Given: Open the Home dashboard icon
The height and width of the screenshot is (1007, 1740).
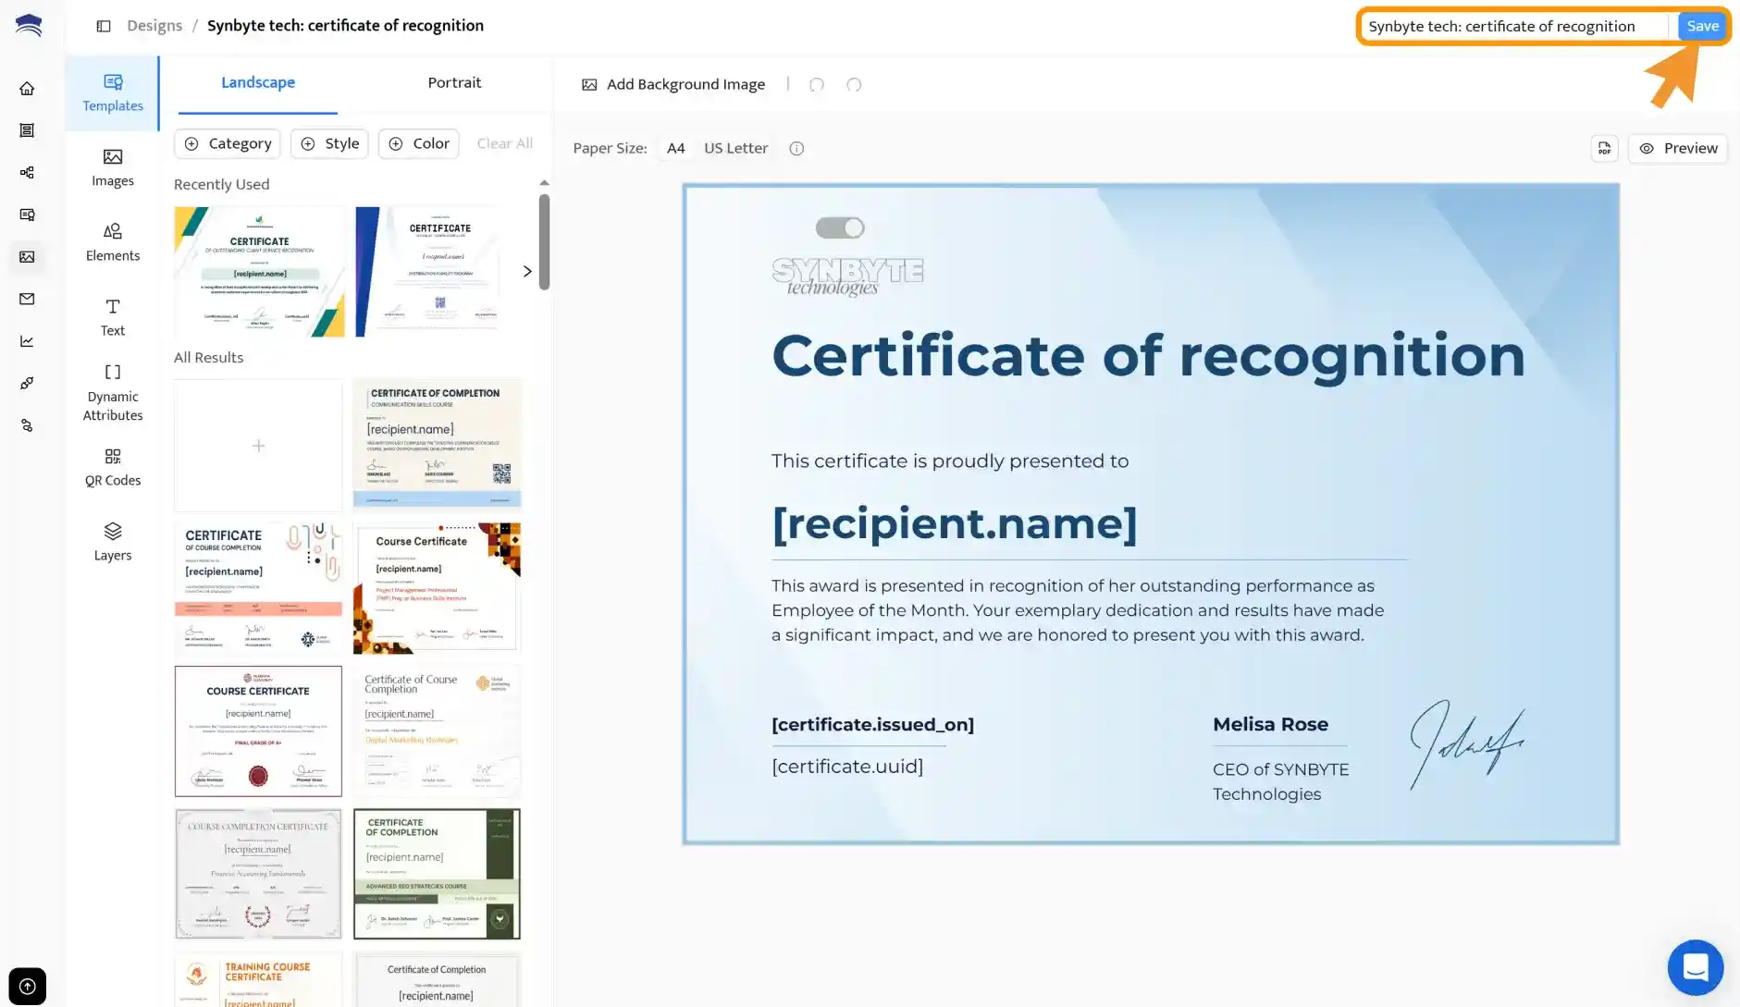Looking at the screenshot, I should pyautogui.click(x=27, y=88).
